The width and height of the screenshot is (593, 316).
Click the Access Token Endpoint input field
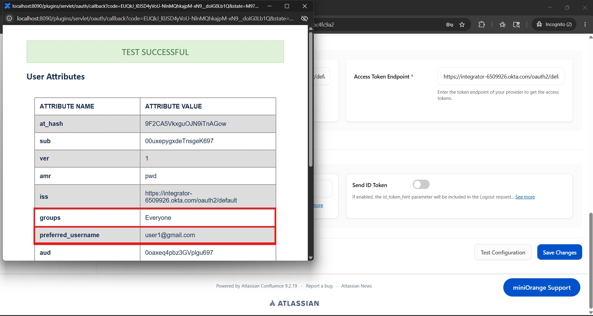pos(501,76)
